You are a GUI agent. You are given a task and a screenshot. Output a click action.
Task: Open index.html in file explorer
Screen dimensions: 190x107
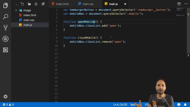[x=30, y=15]
